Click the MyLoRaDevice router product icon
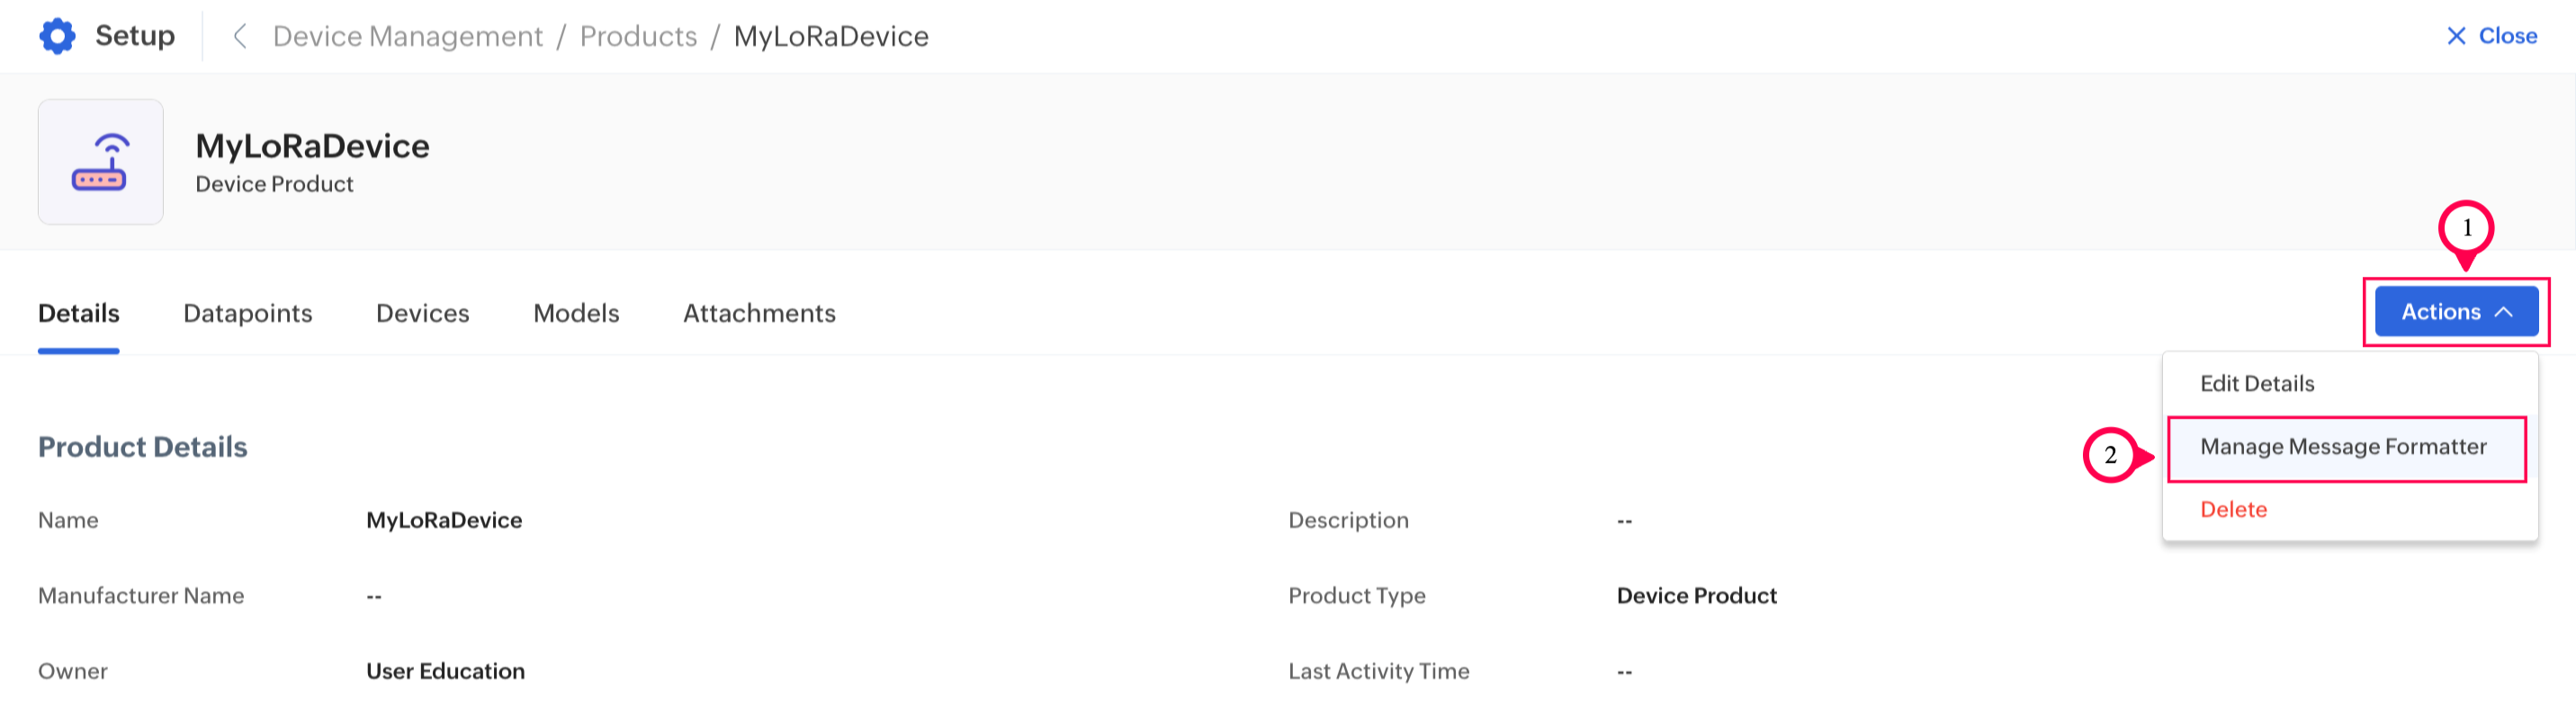2576x702 pixels. 100,162
